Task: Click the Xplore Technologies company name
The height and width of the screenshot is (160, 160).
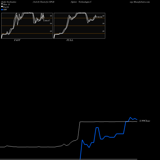Action: 81,2
